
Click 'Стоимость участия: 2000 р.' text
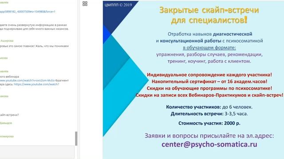[209, 123]
